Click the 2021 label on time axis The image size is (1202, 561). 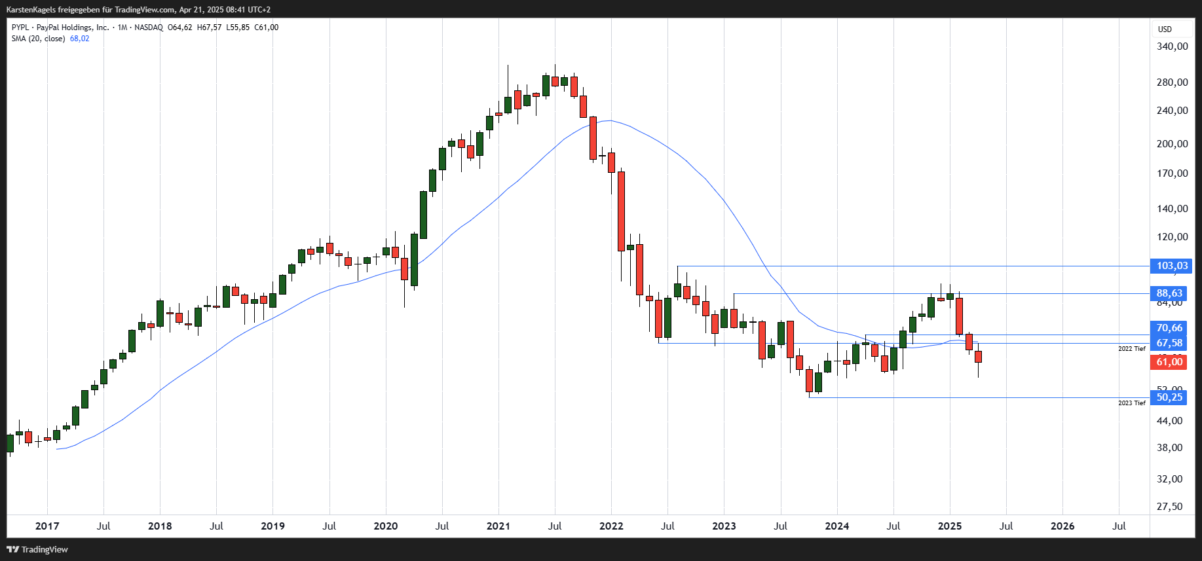(x=498, y=526)
